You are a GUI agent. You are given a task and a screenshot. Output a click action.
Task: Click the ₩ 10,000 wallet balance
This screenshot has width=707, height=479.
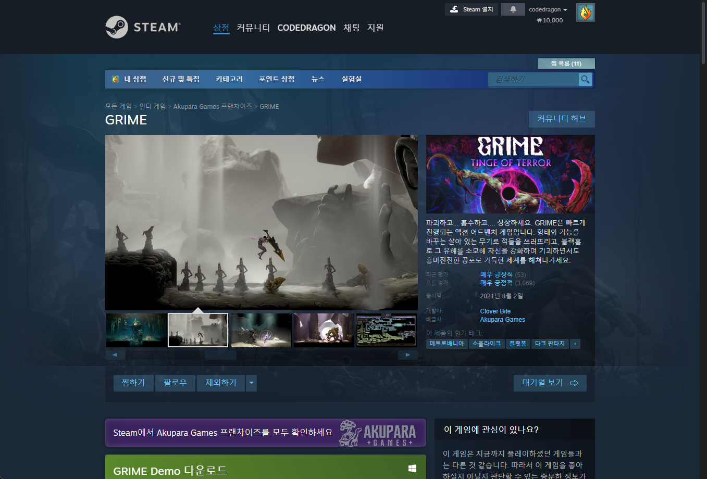550,20
